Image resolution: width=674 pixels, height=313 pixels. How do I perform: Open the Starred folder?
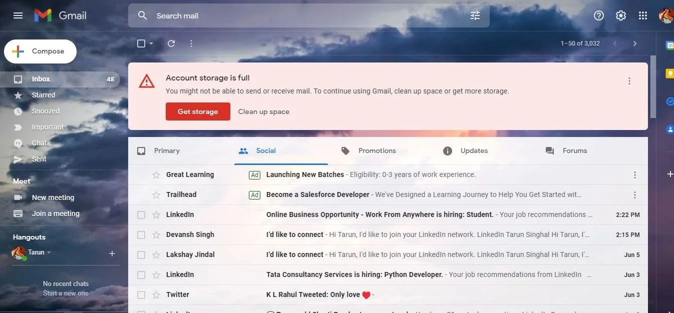tap(60, 95)
